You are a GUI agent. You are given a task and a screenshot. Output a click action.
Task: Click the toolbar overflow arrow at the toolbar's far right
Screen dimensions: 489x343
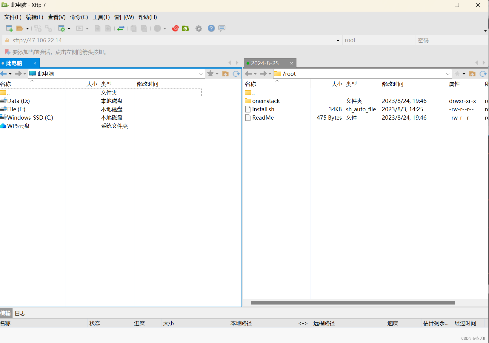coord(485,31)
